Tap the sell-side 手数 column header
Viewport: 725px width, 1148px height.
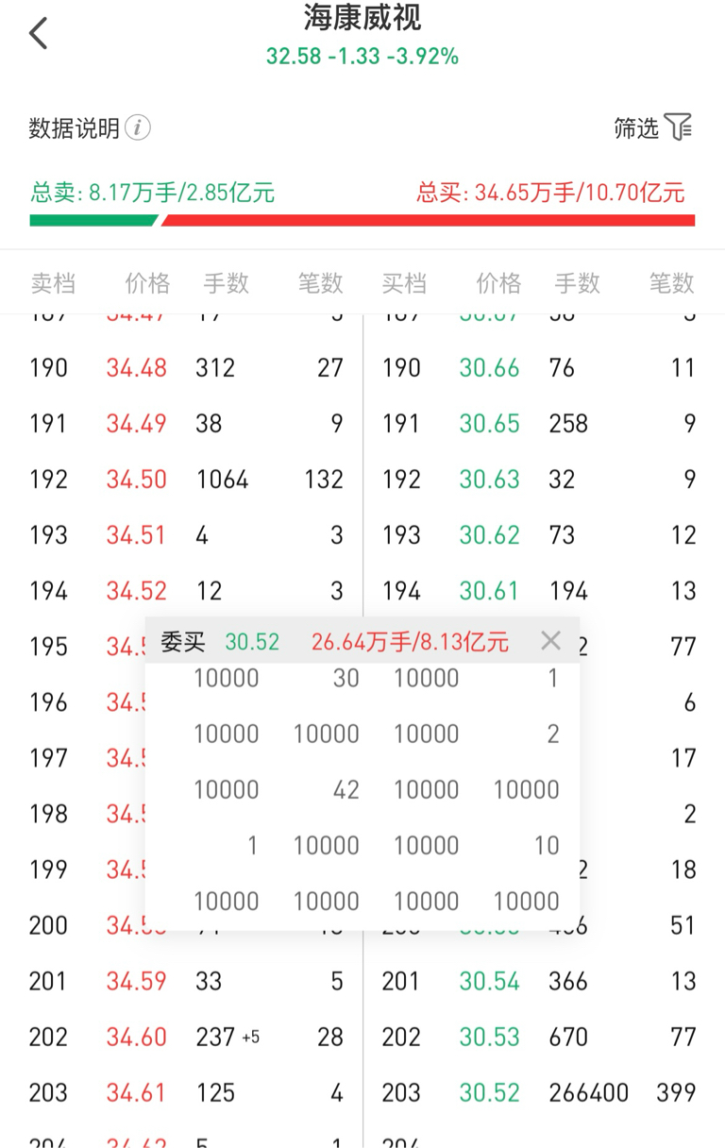227,283
